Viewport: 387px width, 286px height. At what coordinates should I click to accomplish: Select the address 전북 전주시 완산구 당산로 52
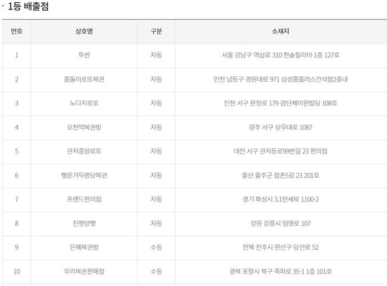[x=280, y=247]
